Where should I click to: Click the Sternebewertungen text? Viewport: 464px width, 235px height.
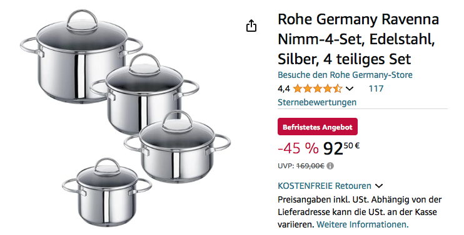pos(317,102)
